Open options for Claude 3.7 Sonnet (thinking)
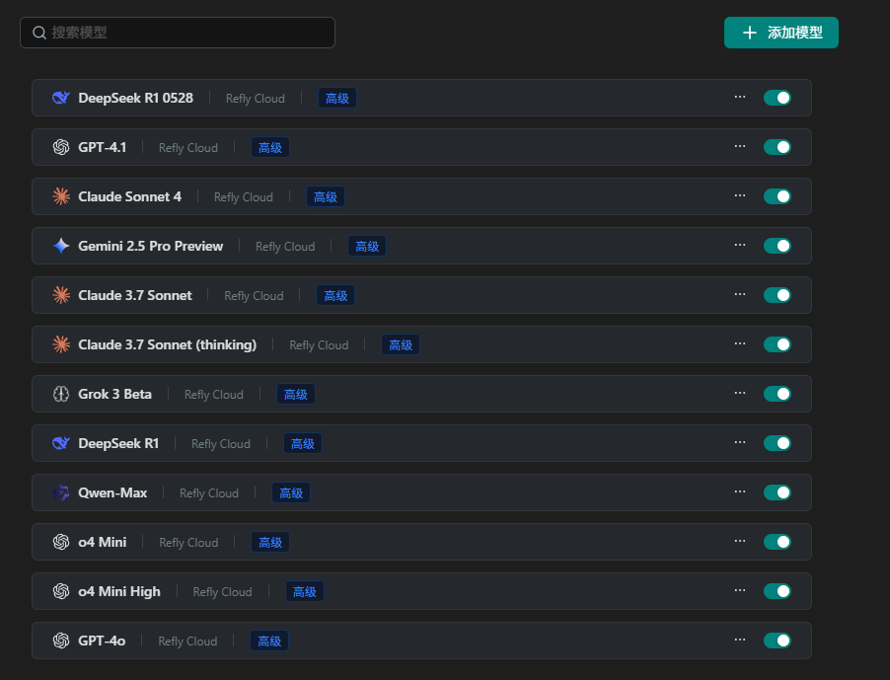Screen dimensions: 890x680 [x=740, y=344]
